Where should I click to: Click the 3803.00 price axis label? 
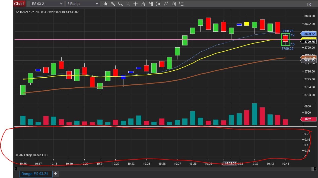tap(310, 16)
